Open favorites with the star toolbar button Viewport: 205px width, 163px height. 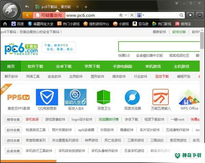point(190,15)
